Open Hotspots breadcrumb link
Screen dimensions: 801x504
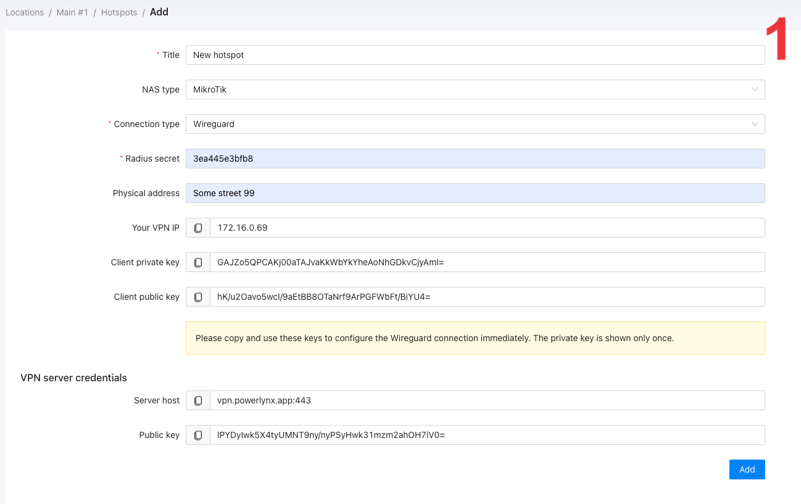[119, 12]
